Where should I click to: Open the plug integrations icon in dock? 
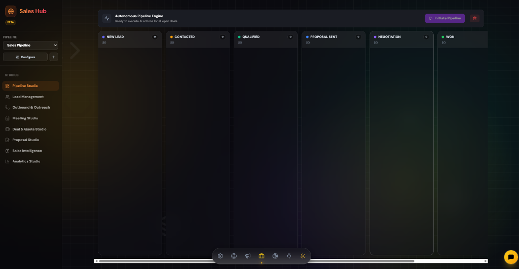pyautogui.click(x=289, y=256)
